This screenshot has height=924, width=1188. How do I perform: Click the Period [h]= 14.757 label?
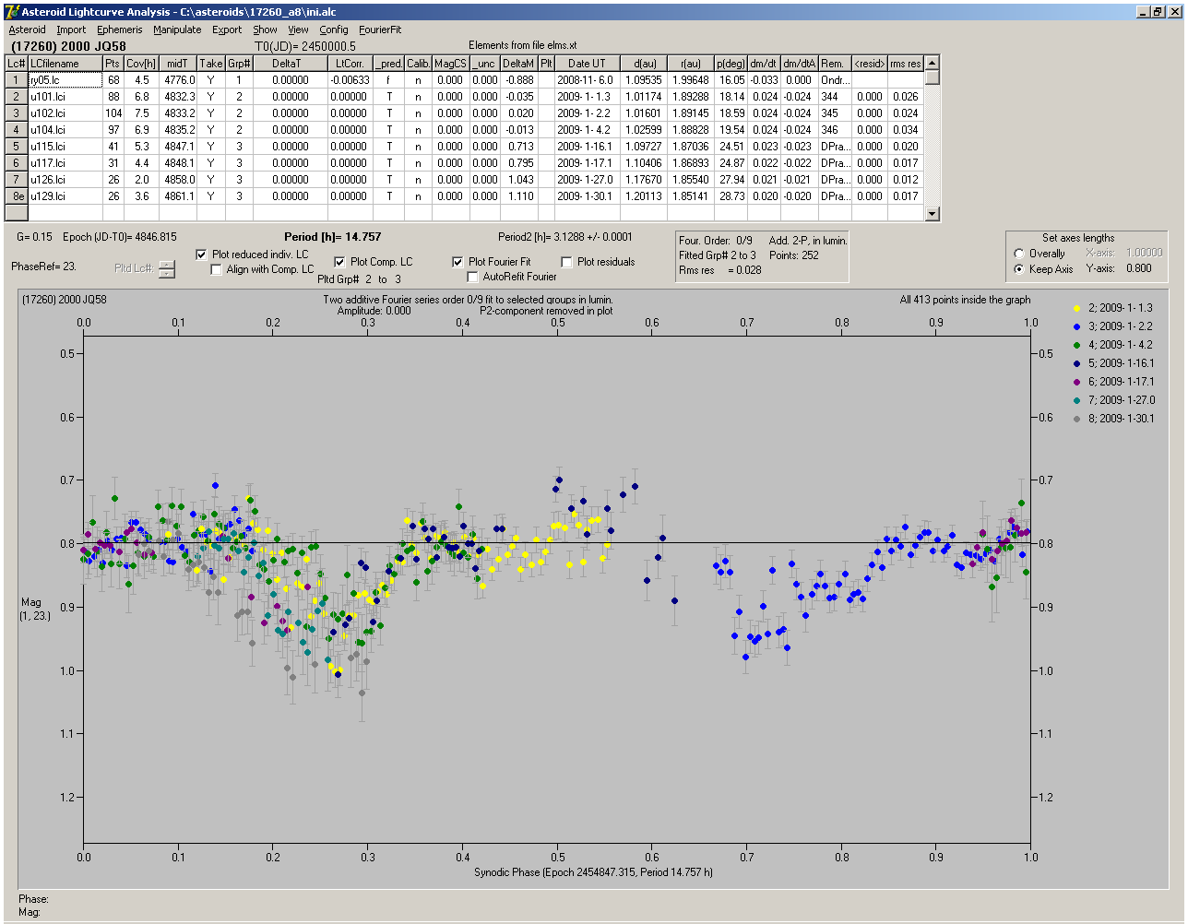click(x=332, y=237)
